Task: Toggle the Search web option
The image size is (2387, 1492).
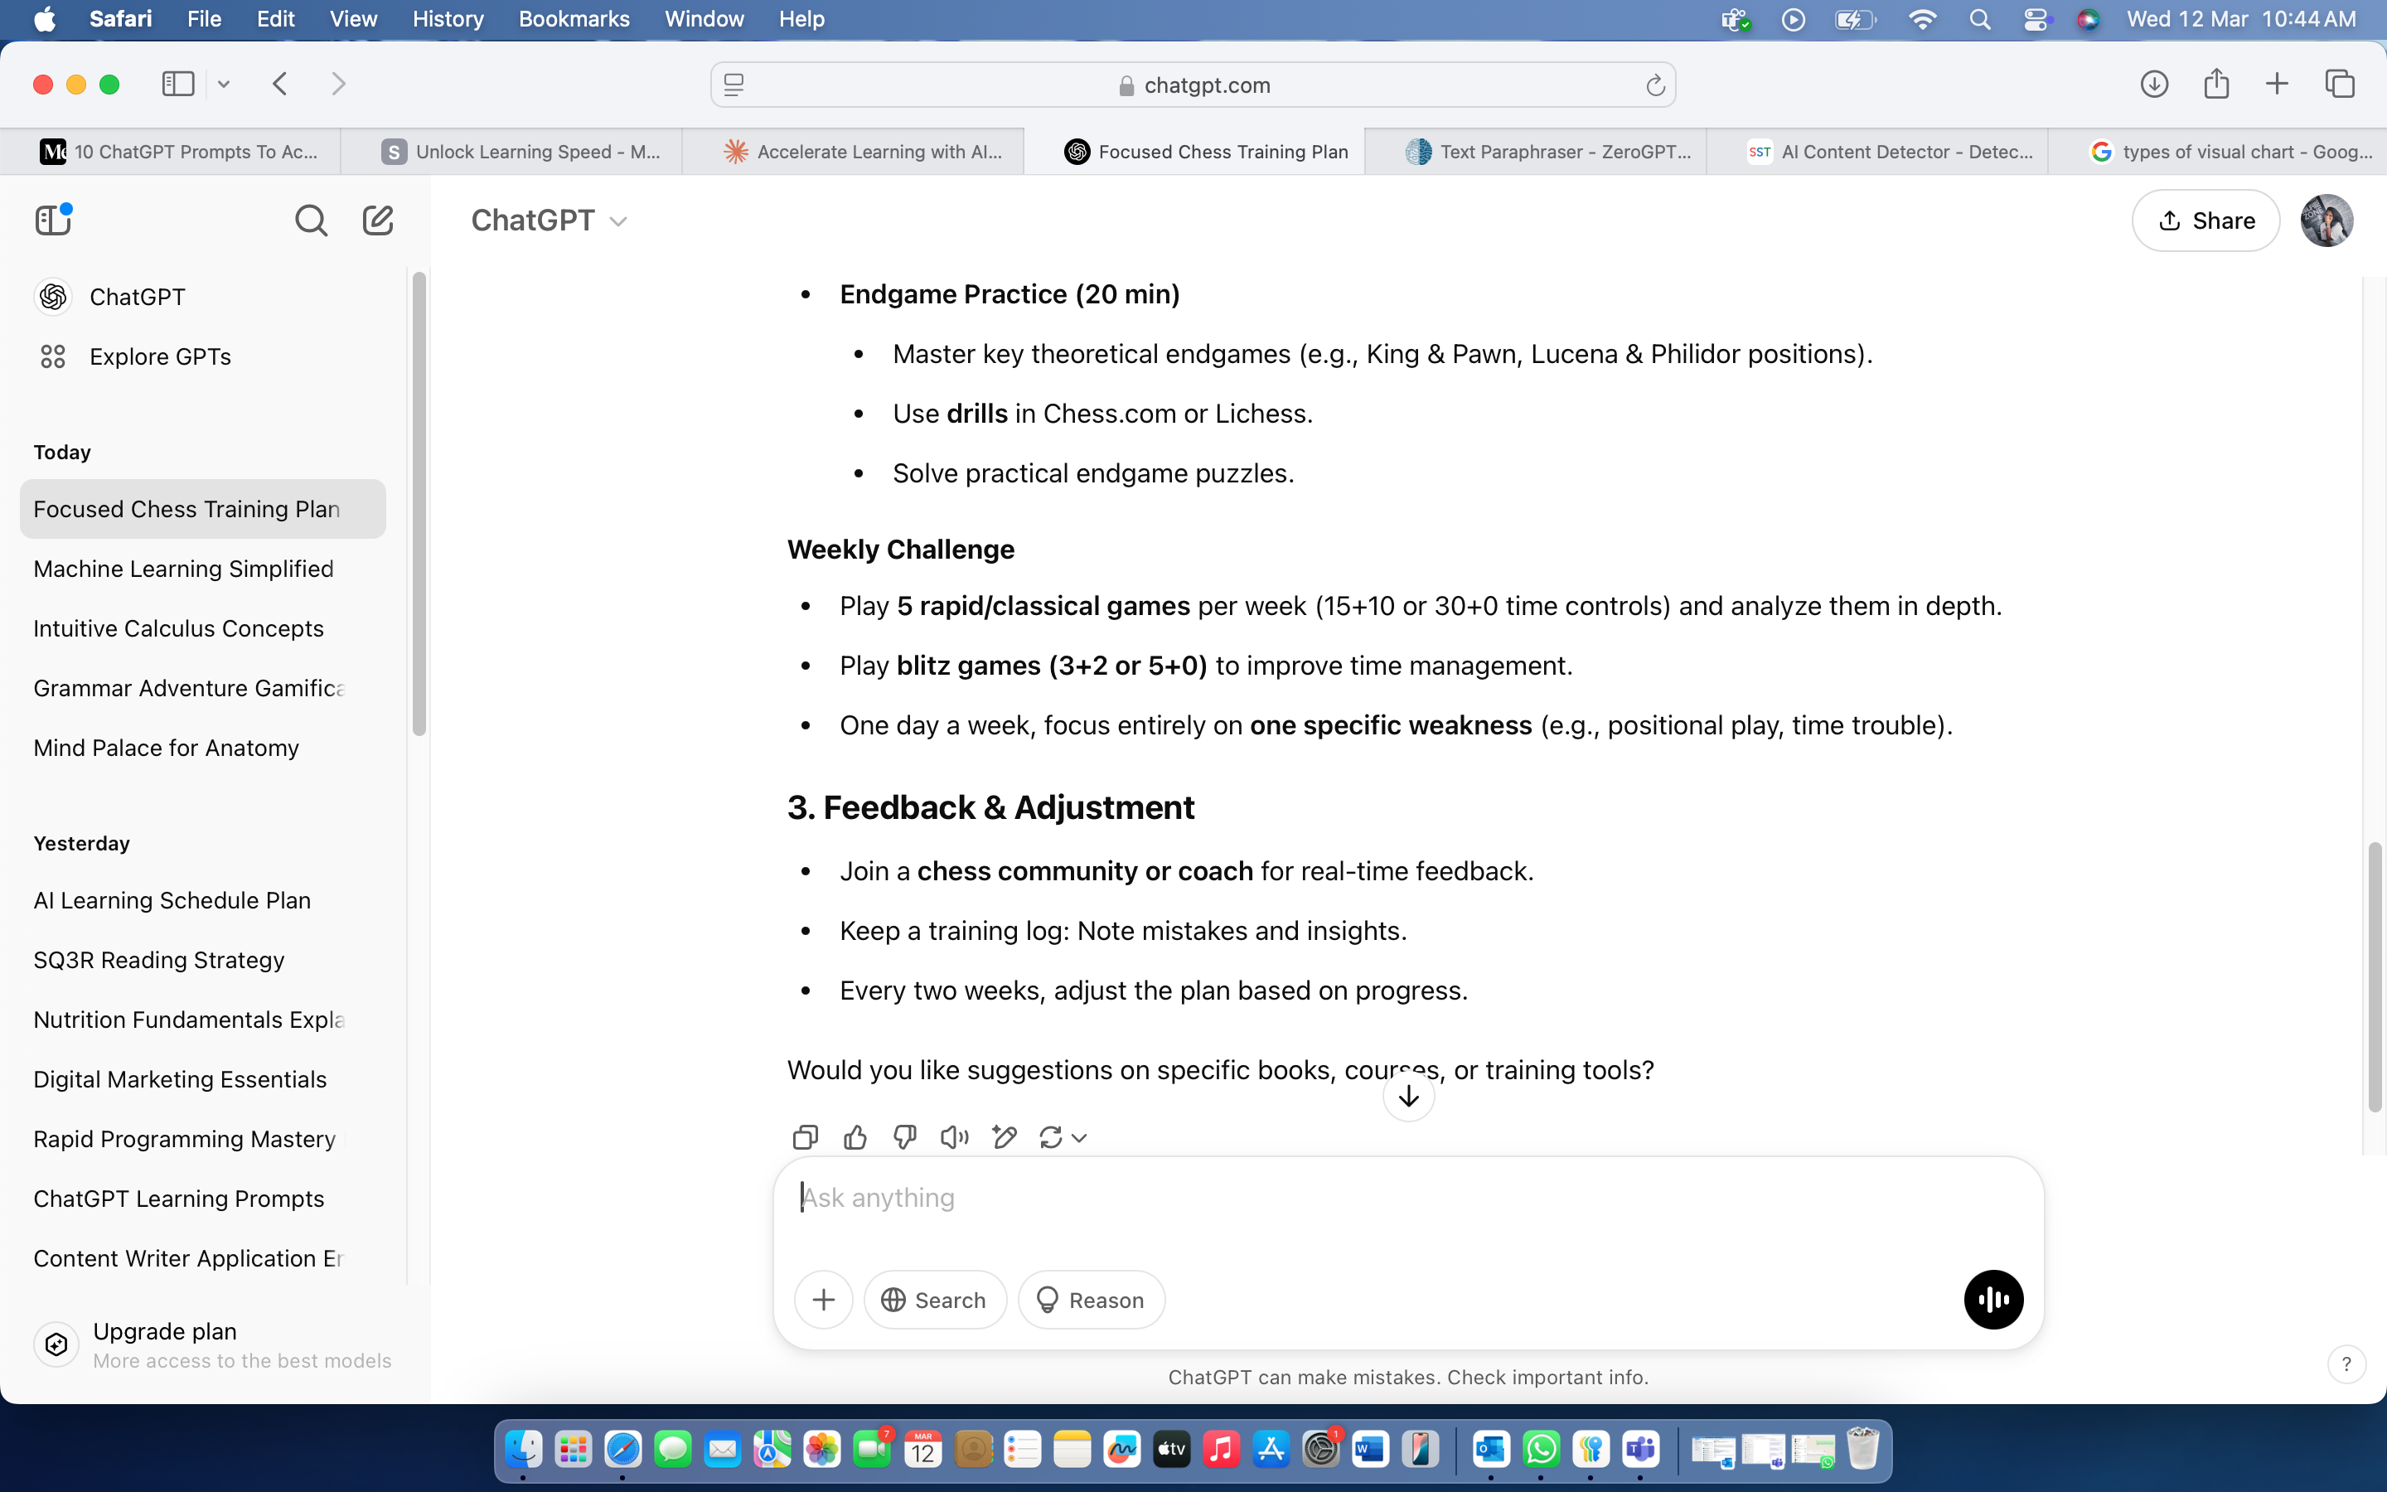Action: point(934,1300)
